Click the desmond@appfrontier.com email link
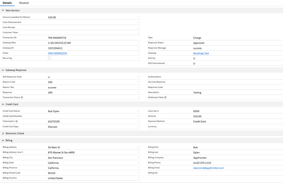The height and width of the screenshot is (183, 283). (208, 168)
